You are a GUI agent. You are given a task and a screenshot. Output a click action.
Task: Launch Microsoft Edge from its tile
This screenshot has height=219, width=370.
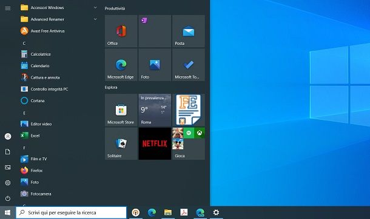[x=121, y=65]
